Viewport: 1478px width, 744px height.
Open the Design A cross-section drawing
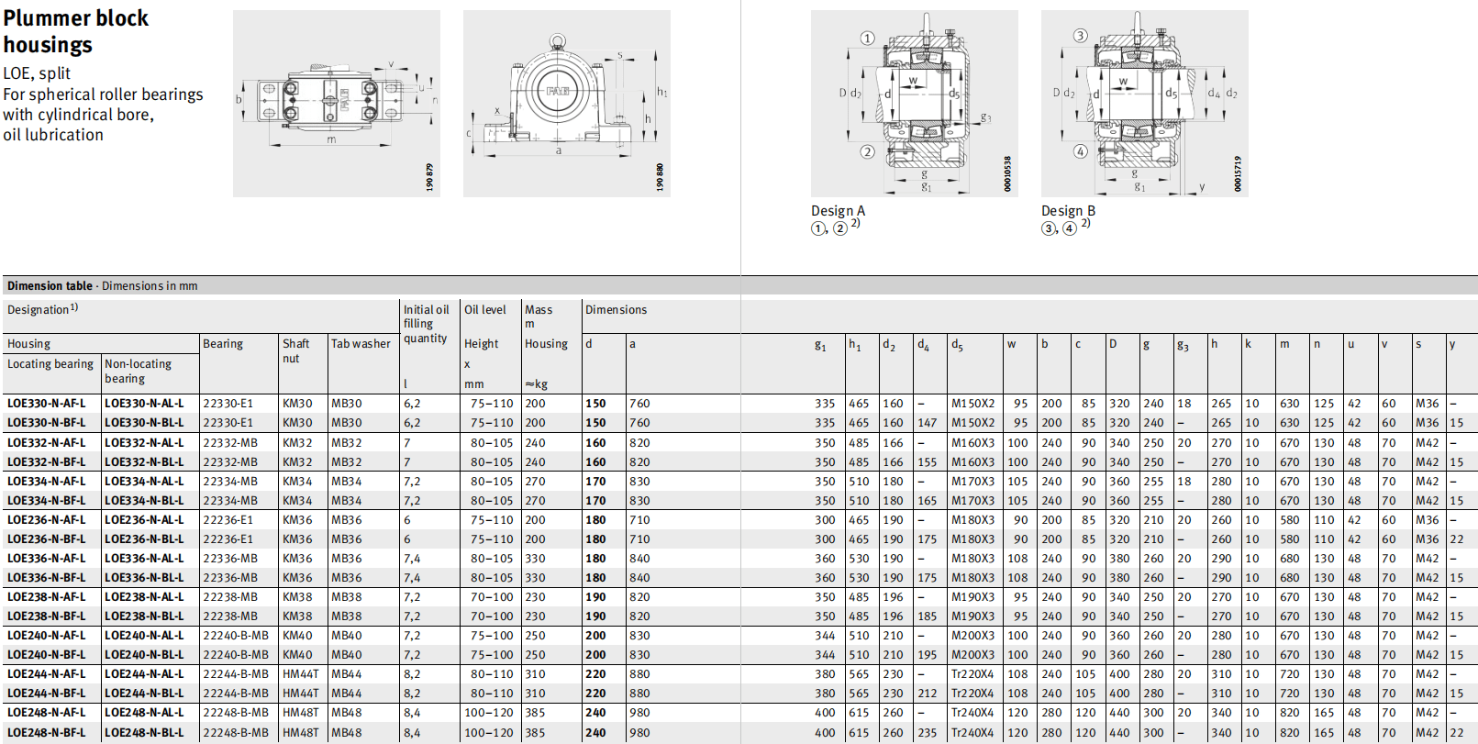(x=914, y=103)
